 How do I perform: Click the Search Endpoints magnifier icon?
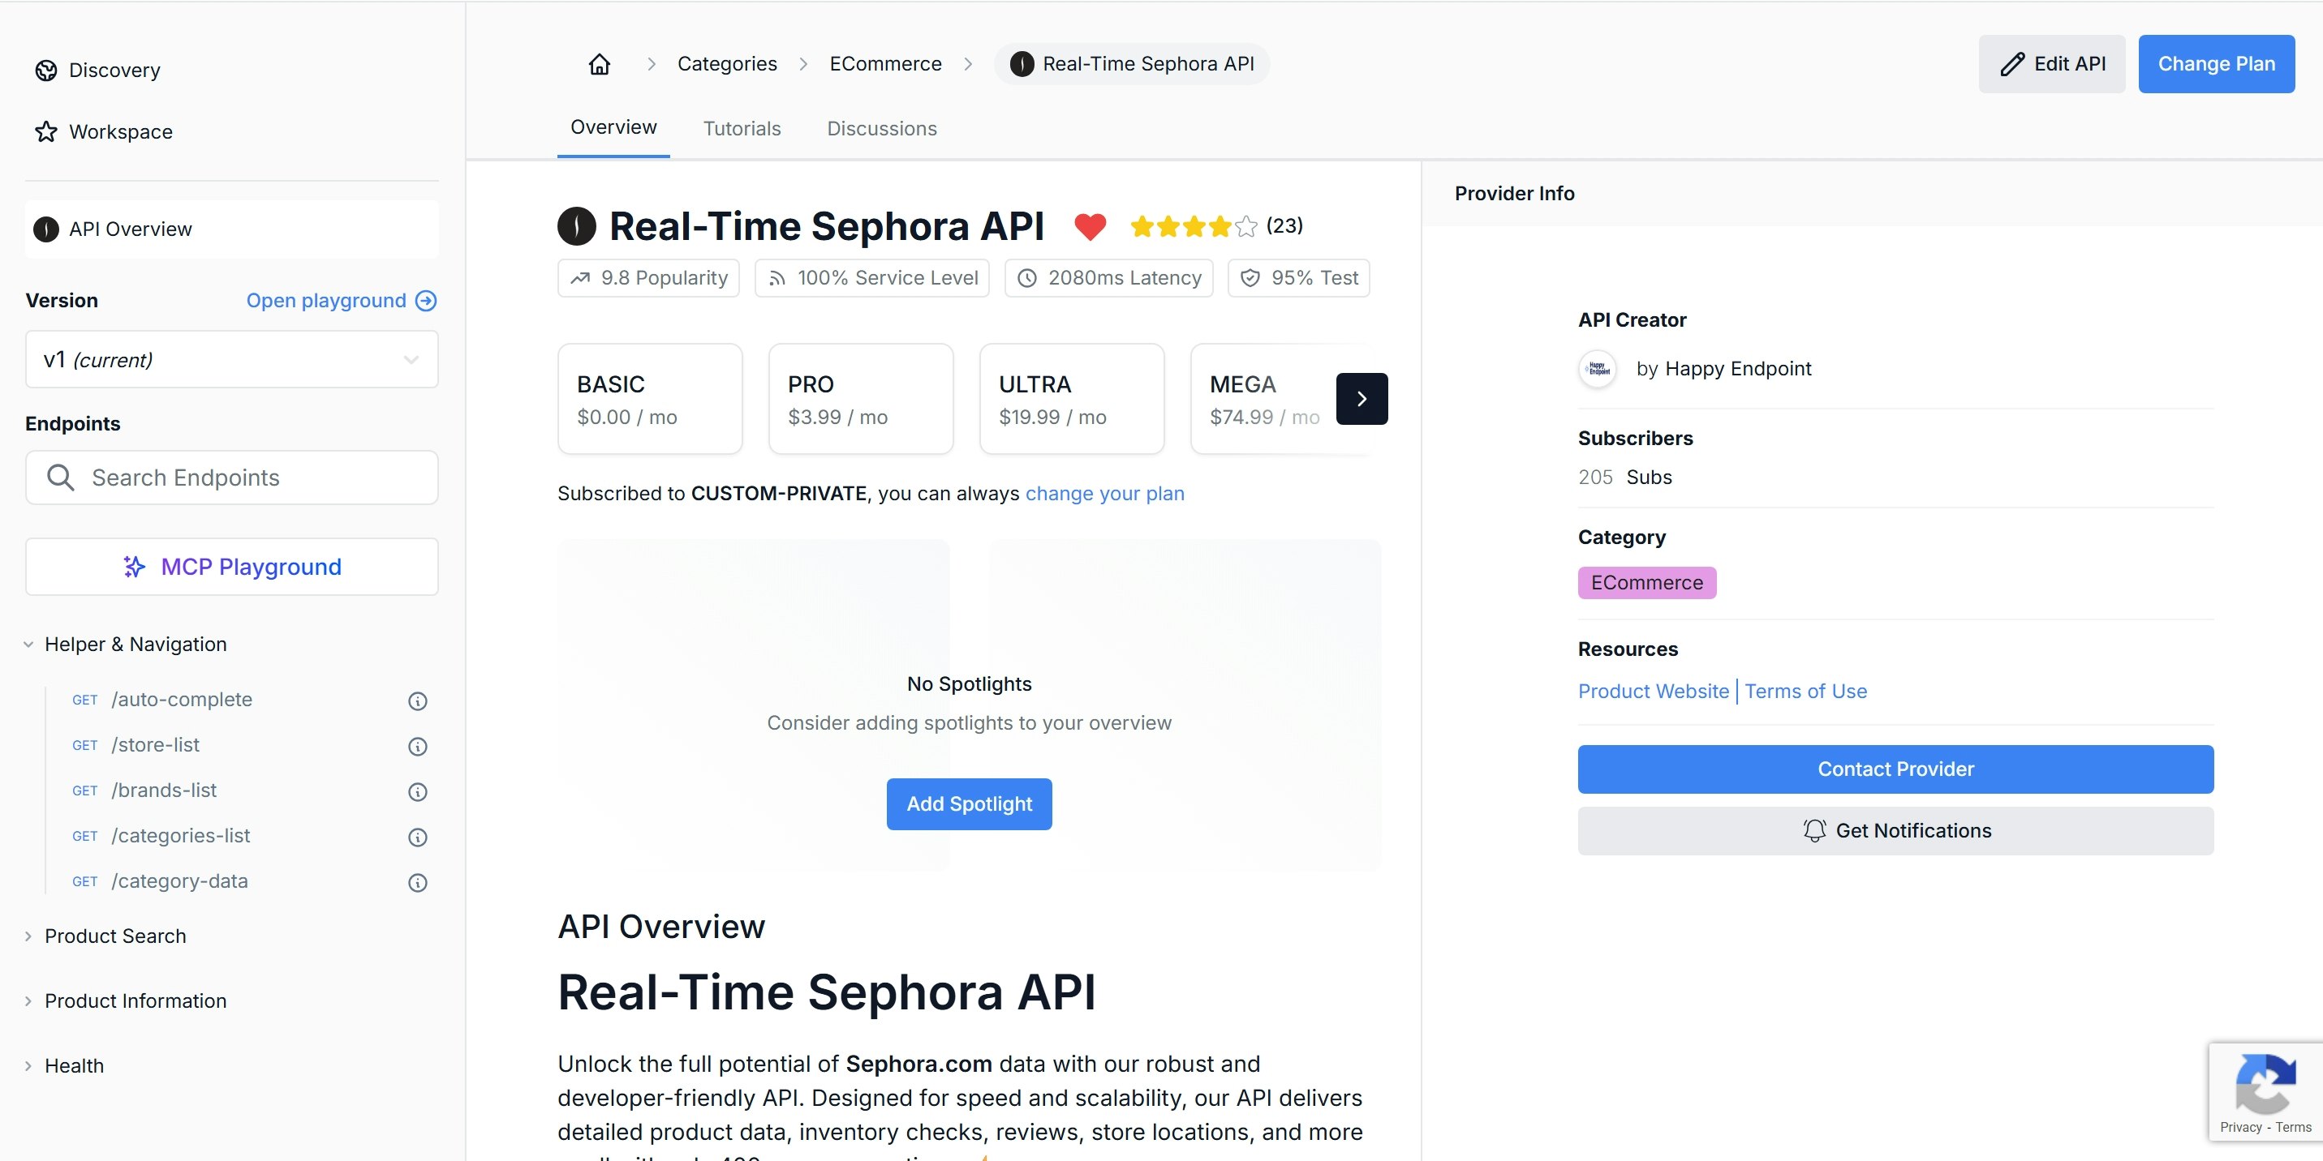60,477
